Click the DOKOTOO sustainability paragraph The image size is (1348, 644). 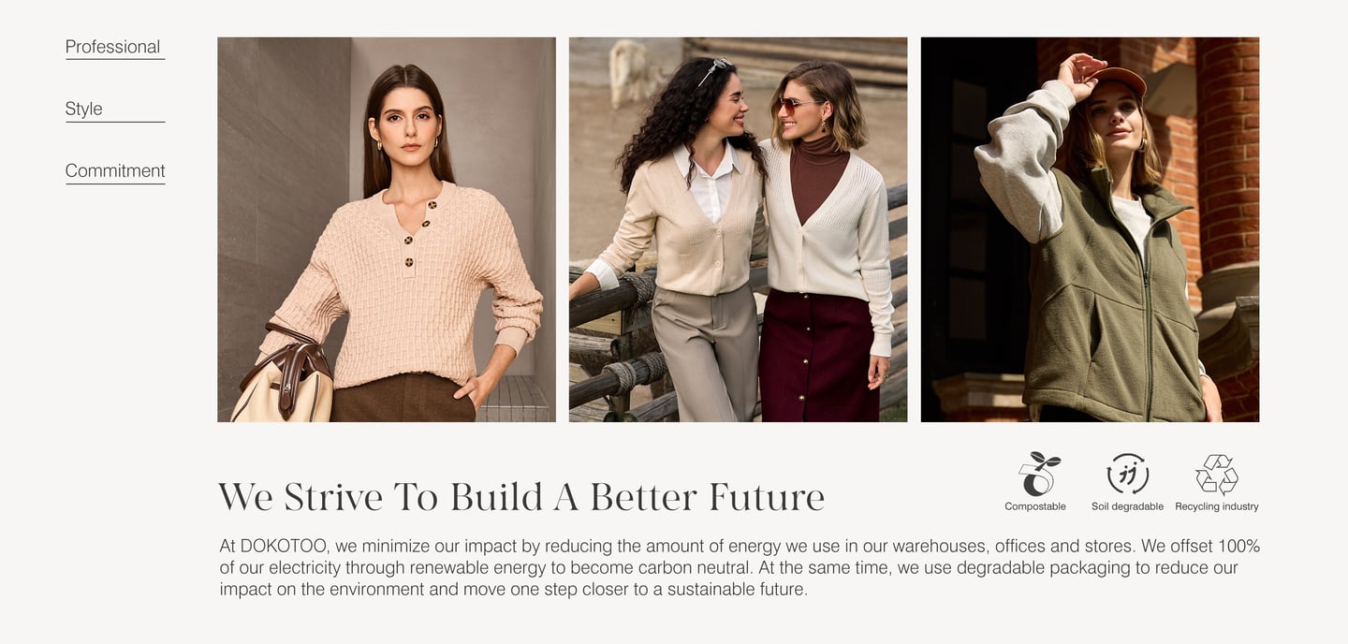click(x=740, y=567)
